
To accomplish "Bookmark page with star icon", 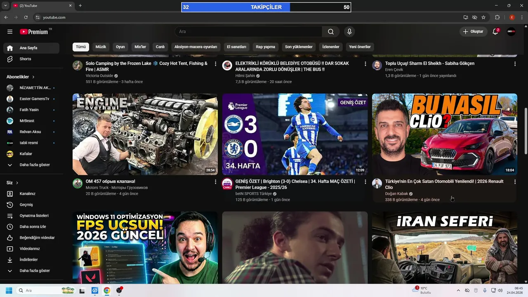I will tap(483, 17).
